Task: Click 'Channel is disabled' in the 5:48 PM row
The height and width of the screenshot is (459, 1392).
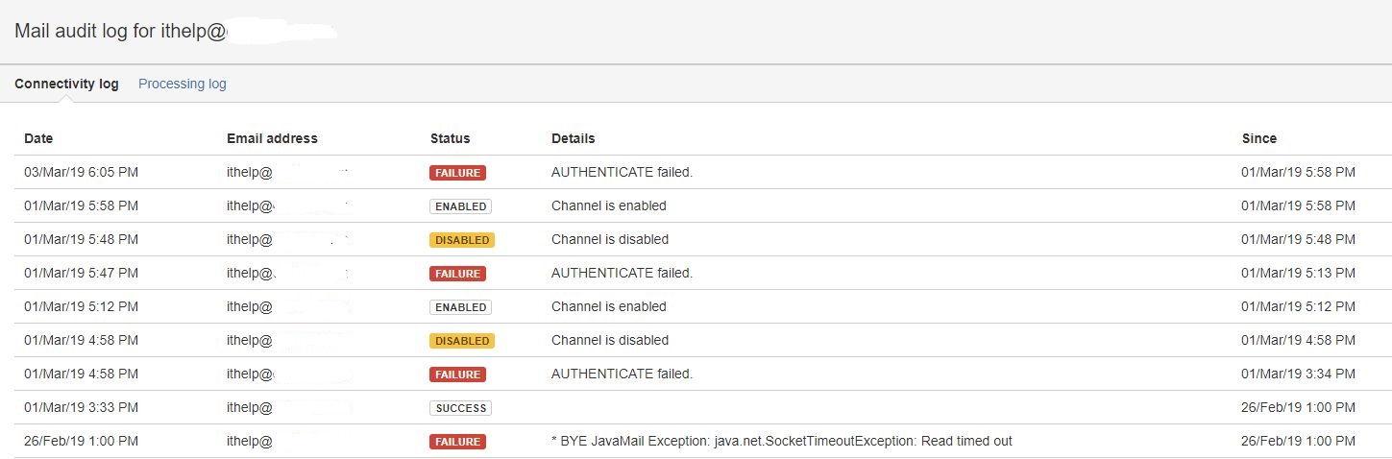Action: pyautogui.click(x=610, y=239)
